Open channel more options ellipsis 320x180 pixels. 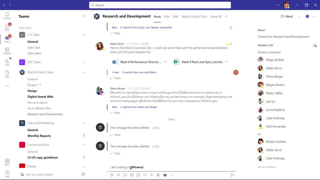click(314, 16)
